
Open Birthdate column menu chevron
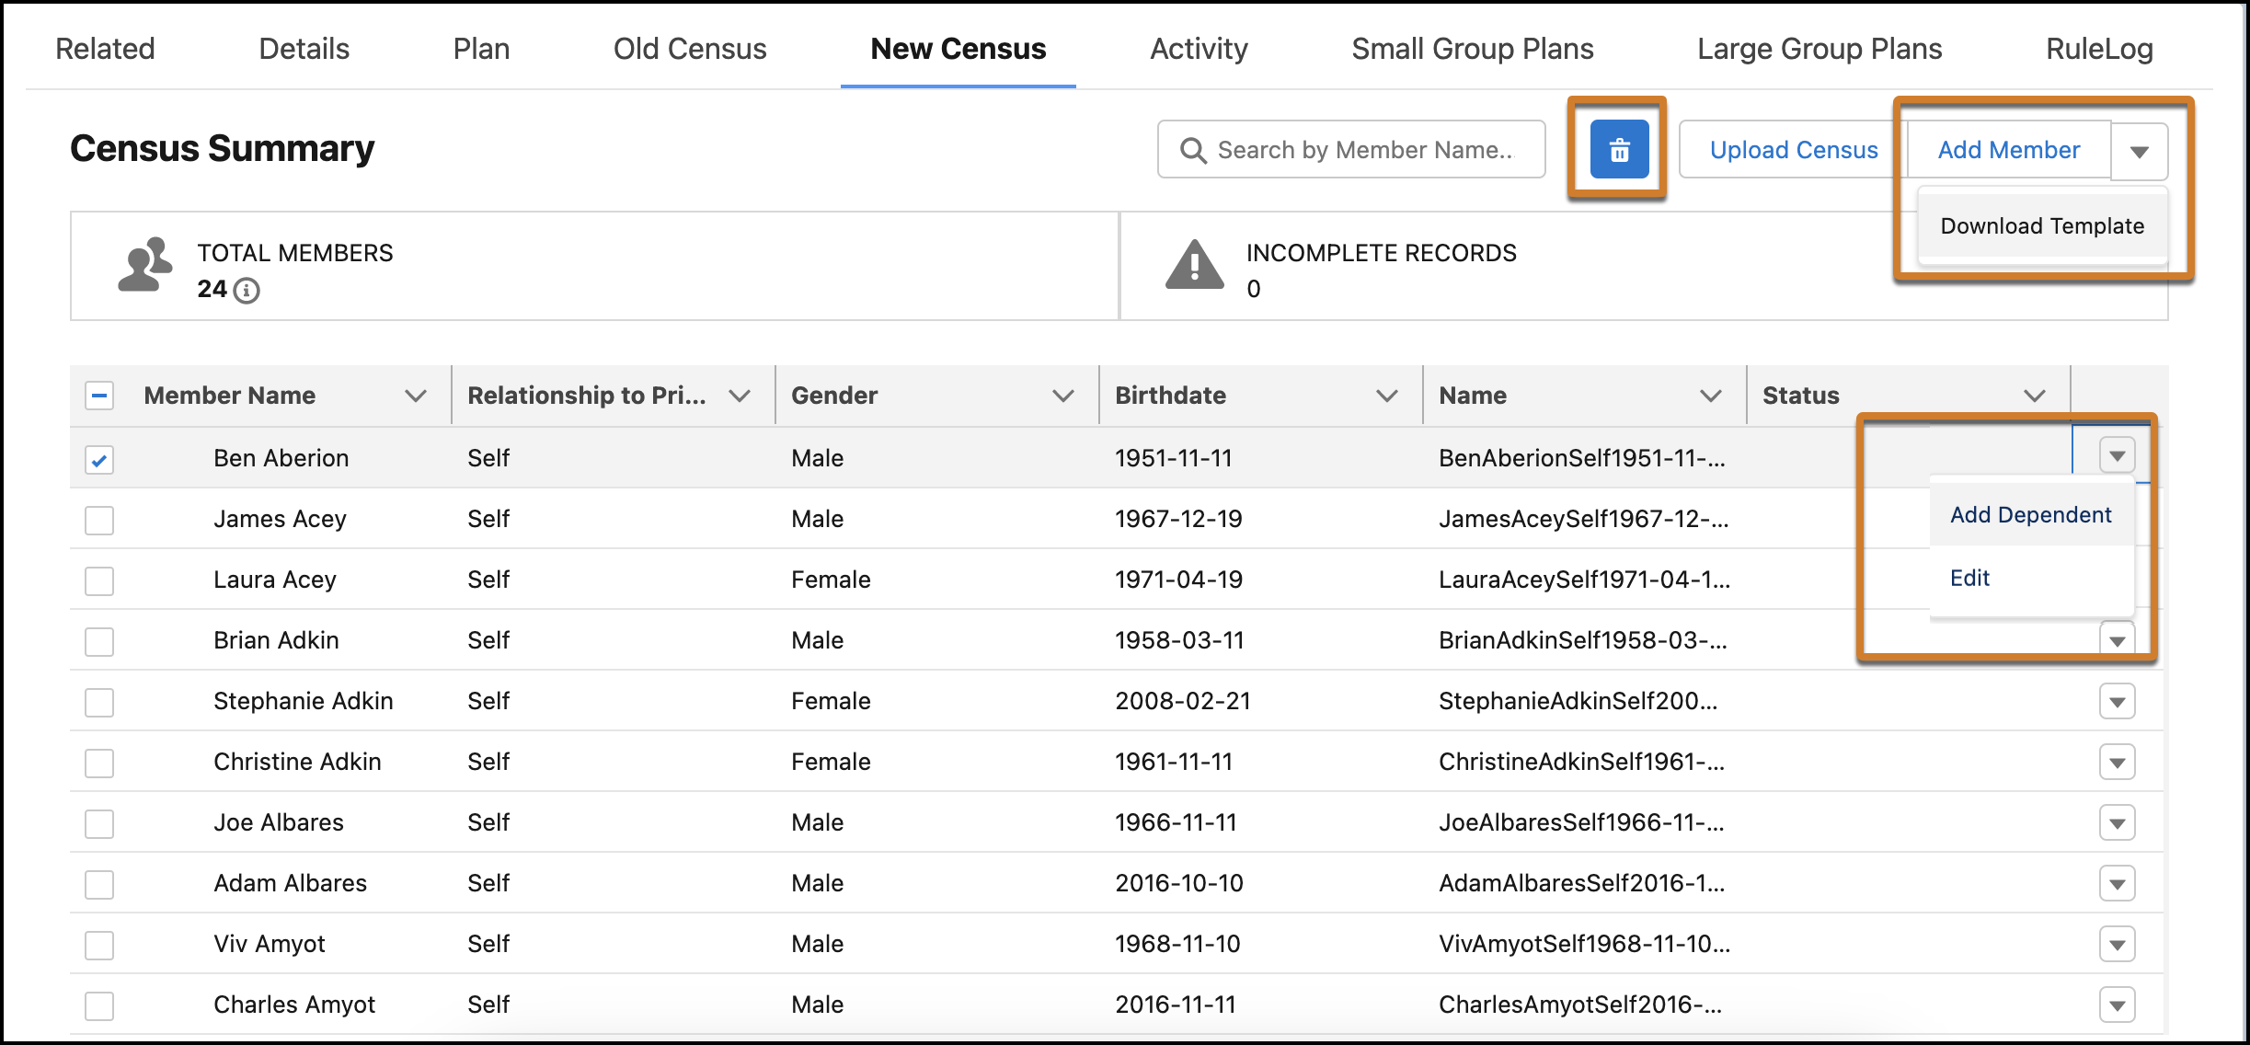pos(1387,396)
